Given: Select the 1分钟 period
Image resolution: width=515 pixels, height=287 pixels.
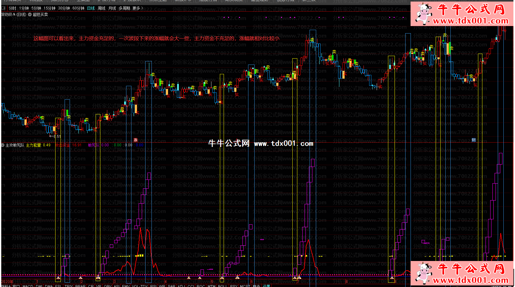Looking at the screenshot, I should [24, 8].
